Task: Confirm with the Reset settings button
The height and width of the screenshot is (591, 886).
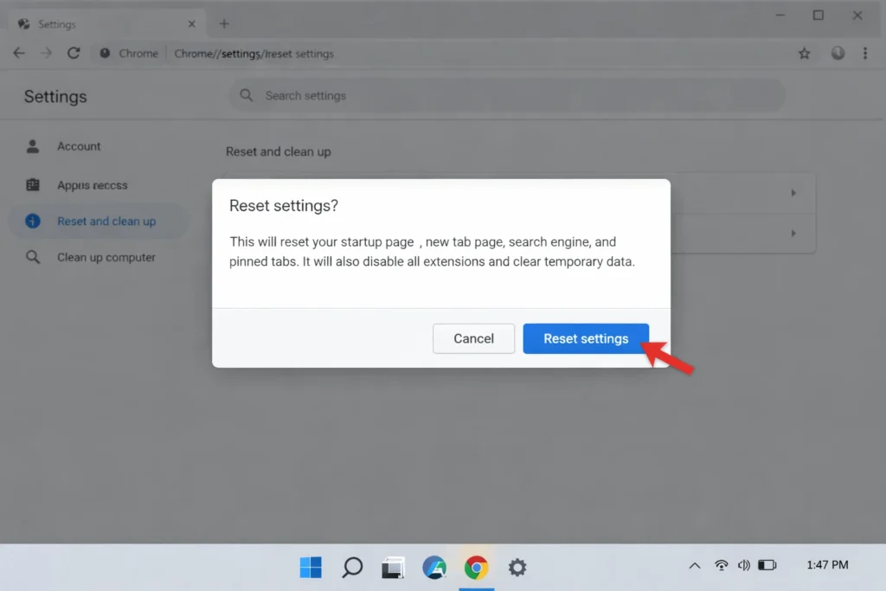Action: point(586,338)
